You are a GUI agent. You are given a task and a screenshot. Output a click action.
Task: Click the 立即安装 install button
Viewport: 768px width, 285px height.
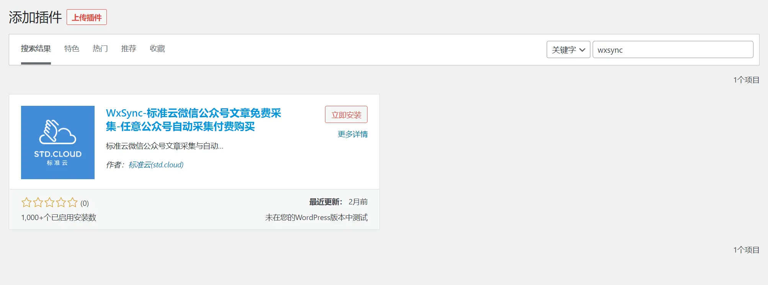pyautogui.click(x=346, y=115)
